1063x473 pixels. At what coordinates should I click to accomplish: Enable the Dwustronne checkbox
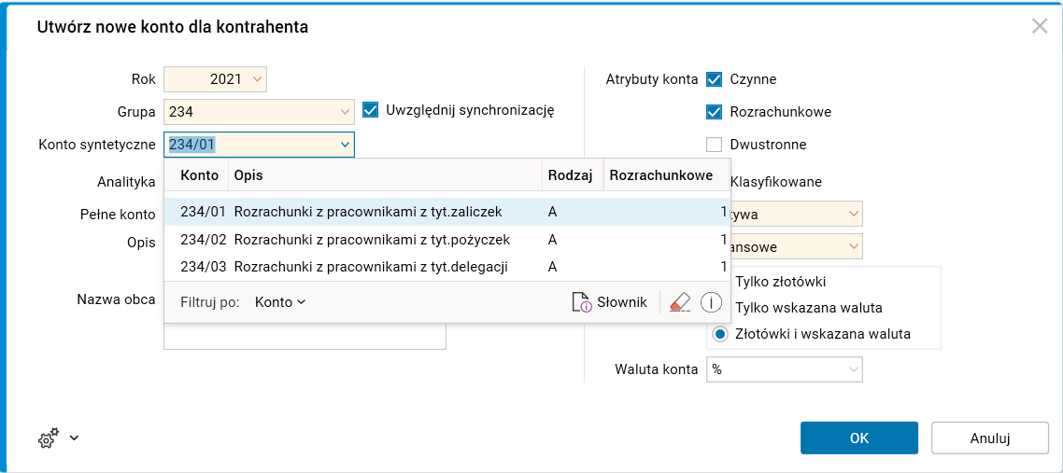pos(715,145)
